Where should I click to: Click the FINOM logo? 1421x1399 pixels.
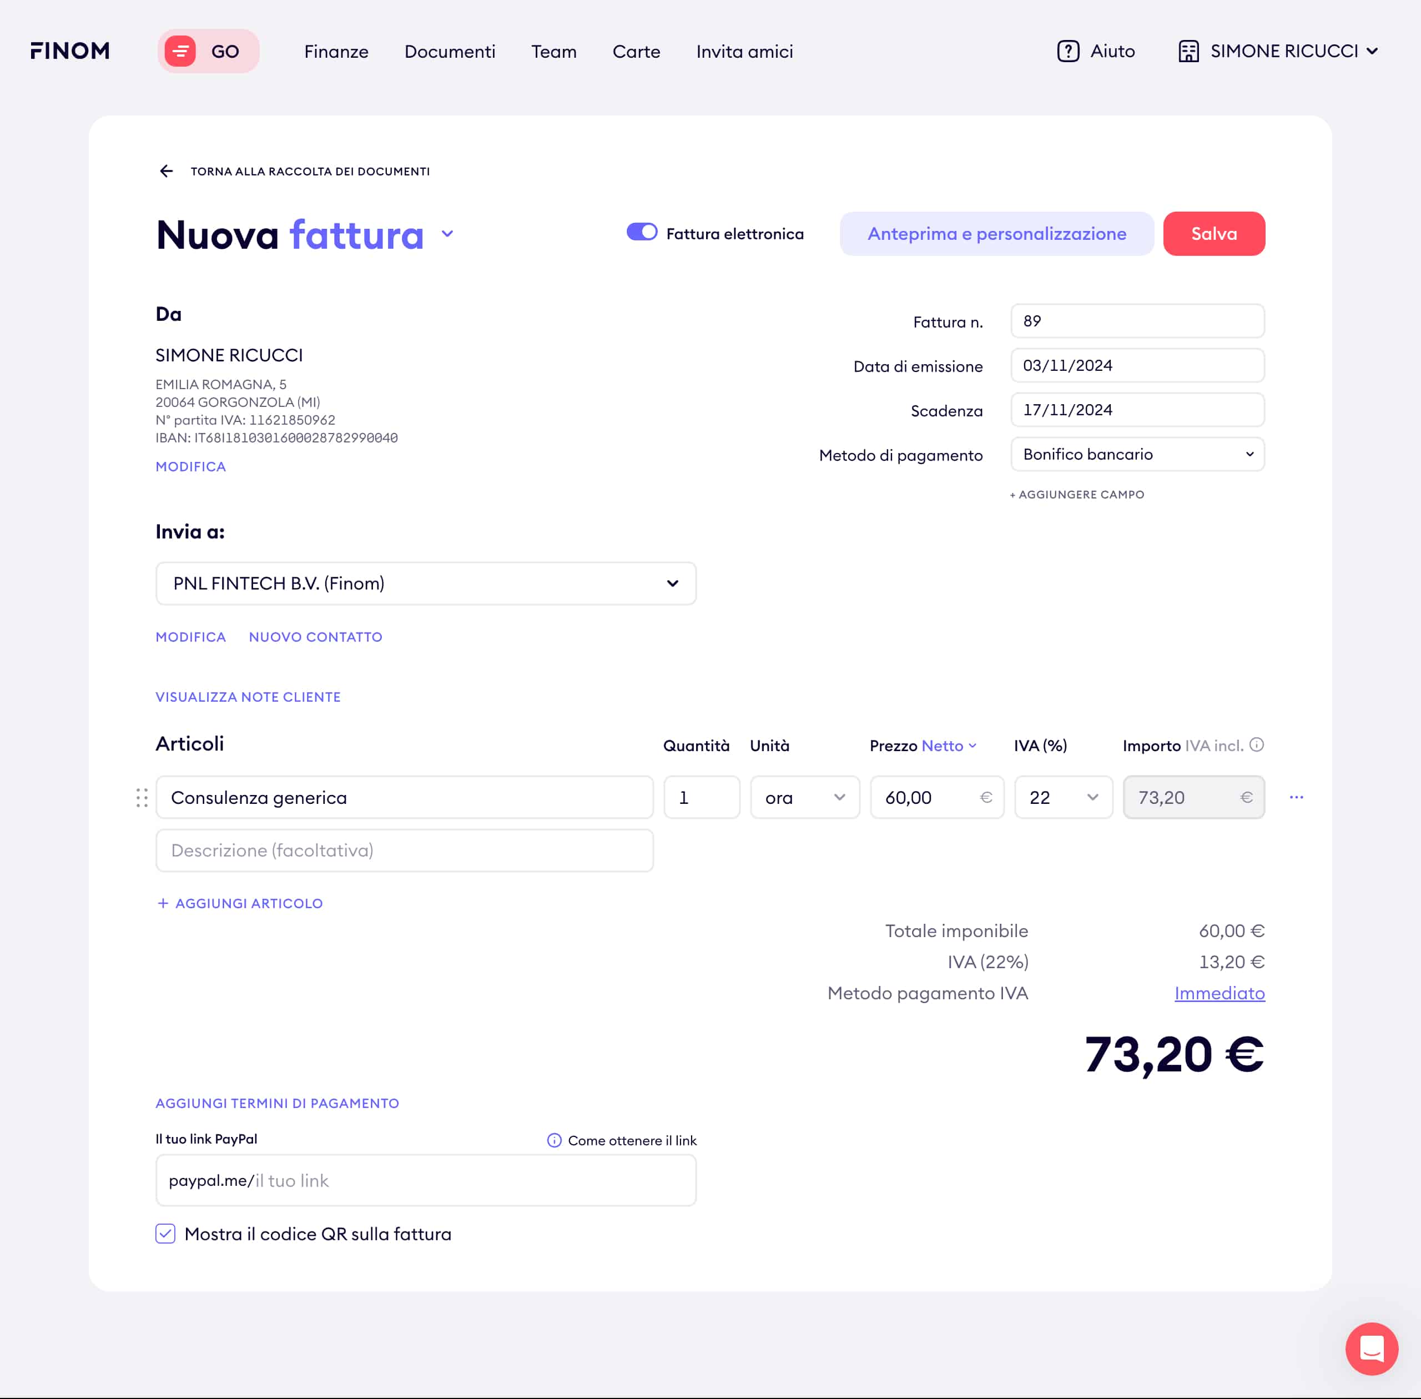70,51
